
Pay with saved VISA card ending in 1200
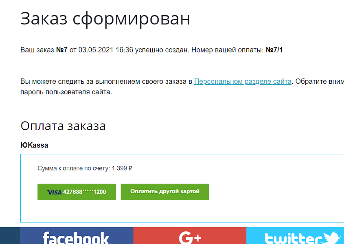point(77,192)
